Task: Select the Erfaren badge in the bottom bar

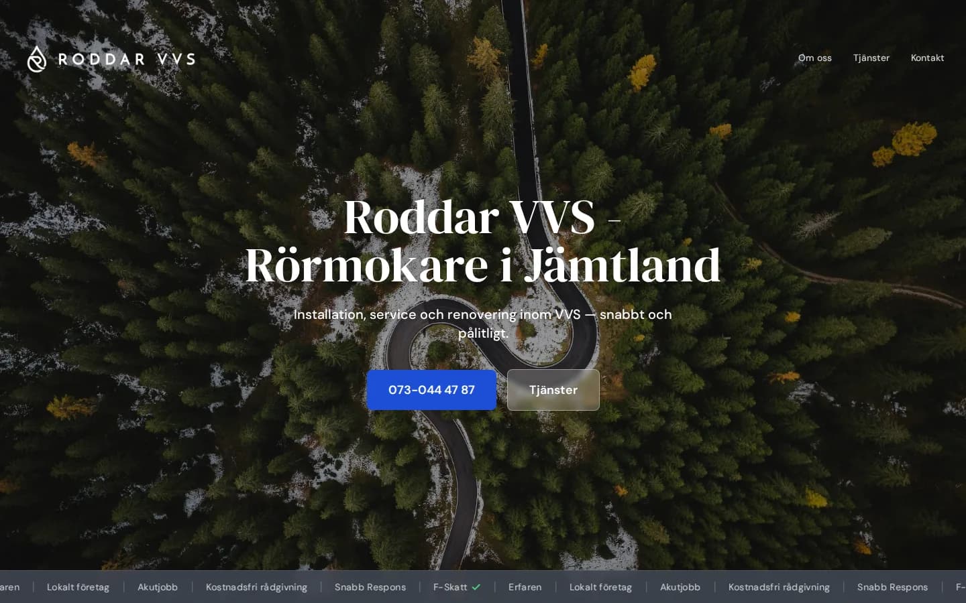Action: 525,587
